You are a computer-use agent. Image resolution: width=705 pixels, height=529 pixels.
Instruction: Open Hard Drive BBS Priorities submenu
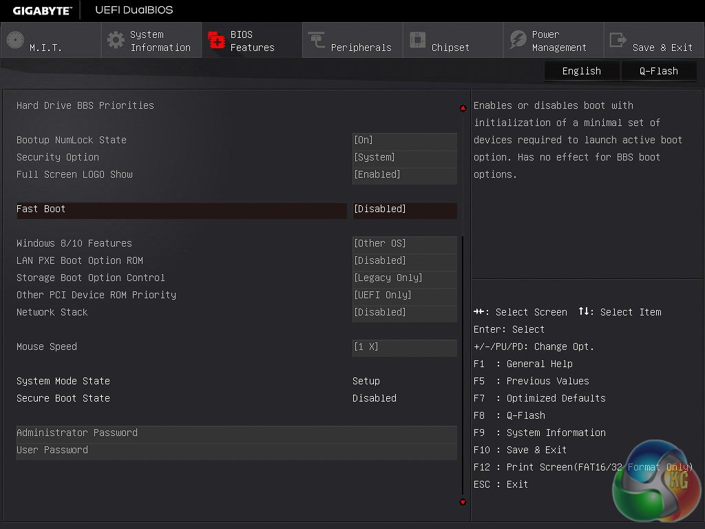85,106
